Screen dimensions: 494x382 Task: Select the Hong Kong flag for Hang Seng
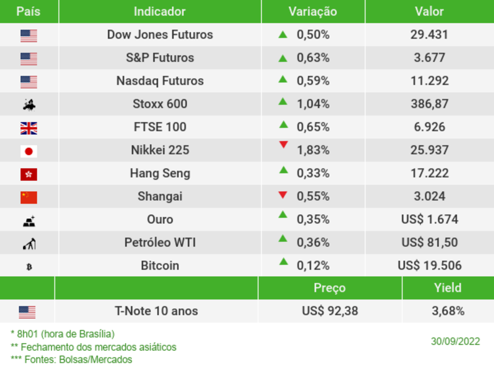coord(29,174)
